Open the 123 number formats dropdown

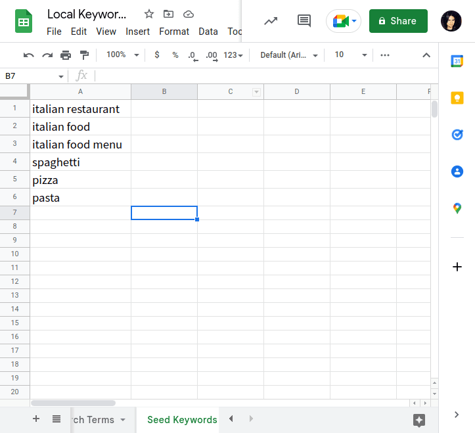[233, 55]
